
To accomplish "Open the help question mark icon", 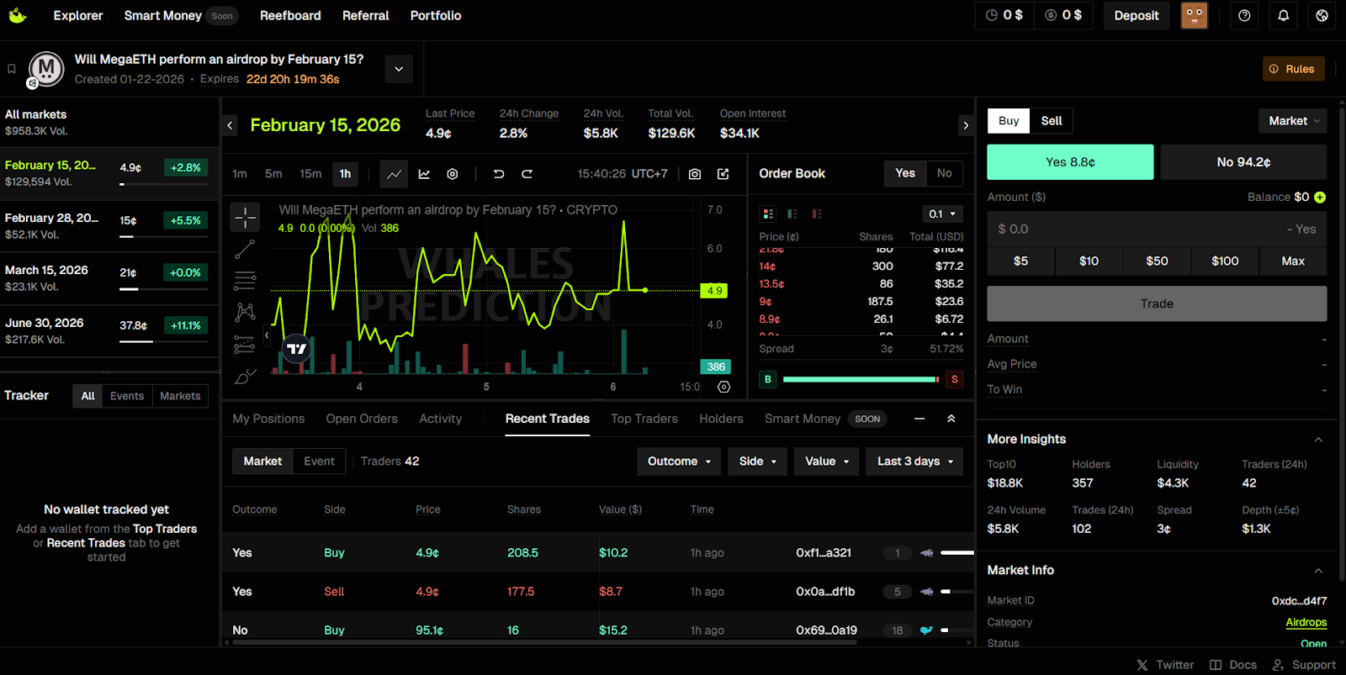I will (1244, 15).
